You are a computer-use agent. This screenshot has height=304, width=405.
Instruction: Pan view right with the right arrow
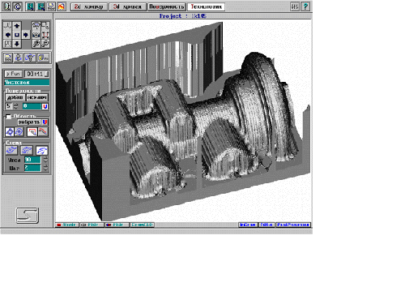[x=26, y=35]
